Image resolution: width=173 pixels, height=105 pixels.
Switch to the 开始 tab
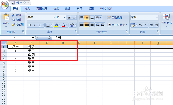pos(16,9)
